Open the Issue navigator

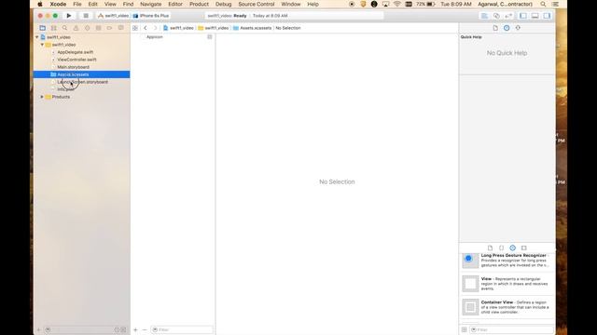[76, 28]
